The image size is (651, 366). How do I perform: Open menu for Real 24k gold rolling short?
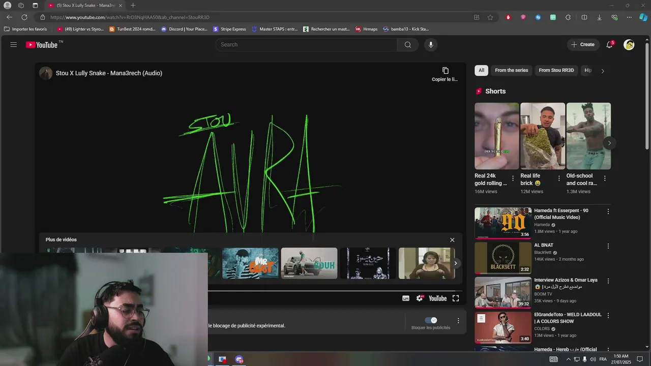[x=513, y=178]
